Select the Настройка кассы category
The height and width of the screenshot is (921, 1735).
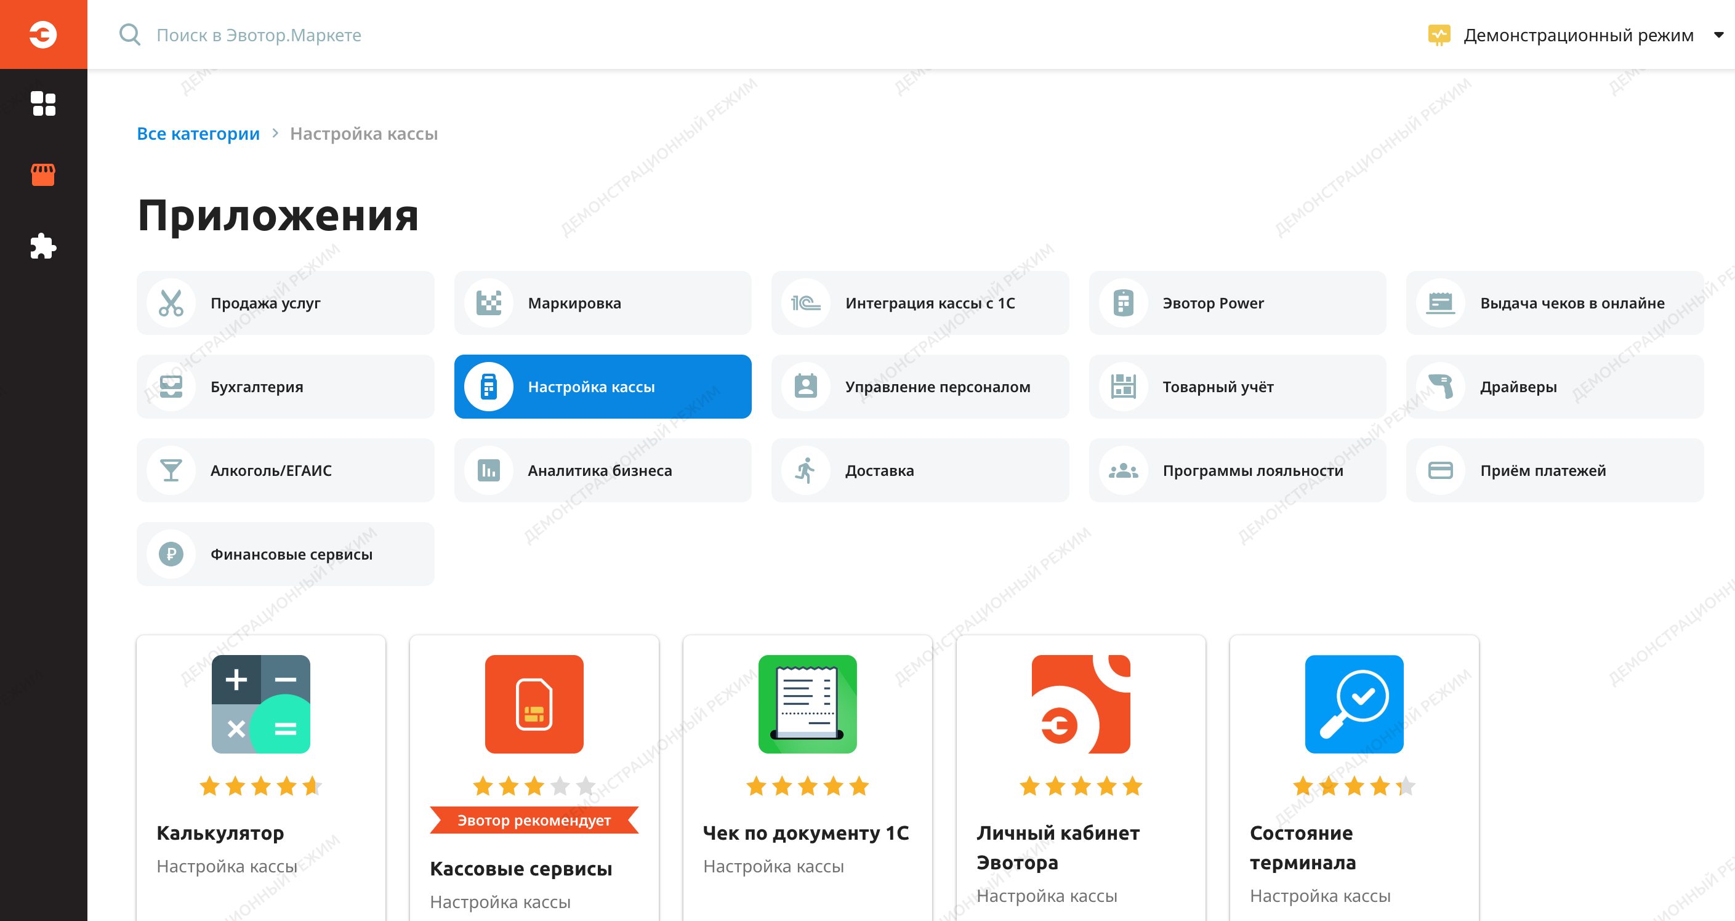click(602, 387)
